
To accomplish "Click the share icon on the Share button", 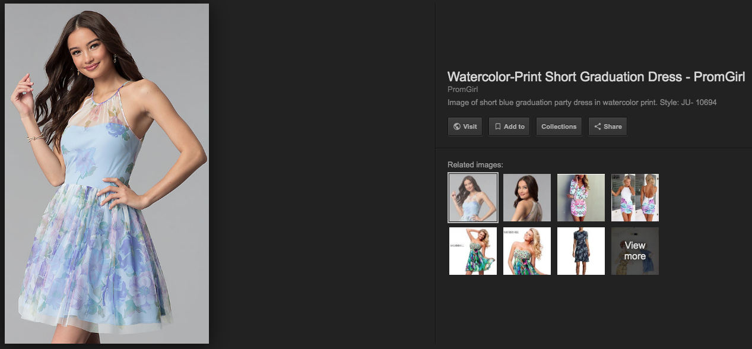I will tap(598, 126).
